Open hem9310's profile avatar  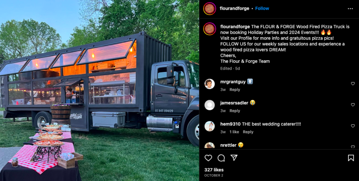(x=210, y=126)
